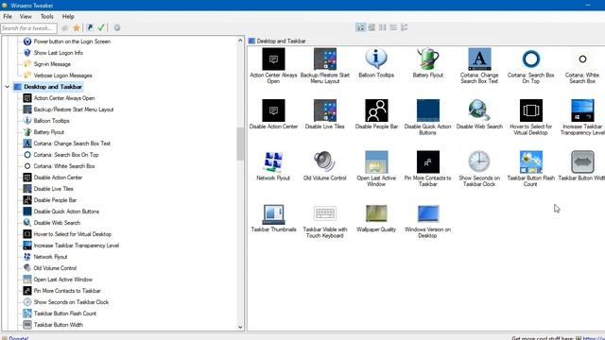Open Disable Live Tiles large icon
This screenshot has height=340, width=605.
coord(325,110)
